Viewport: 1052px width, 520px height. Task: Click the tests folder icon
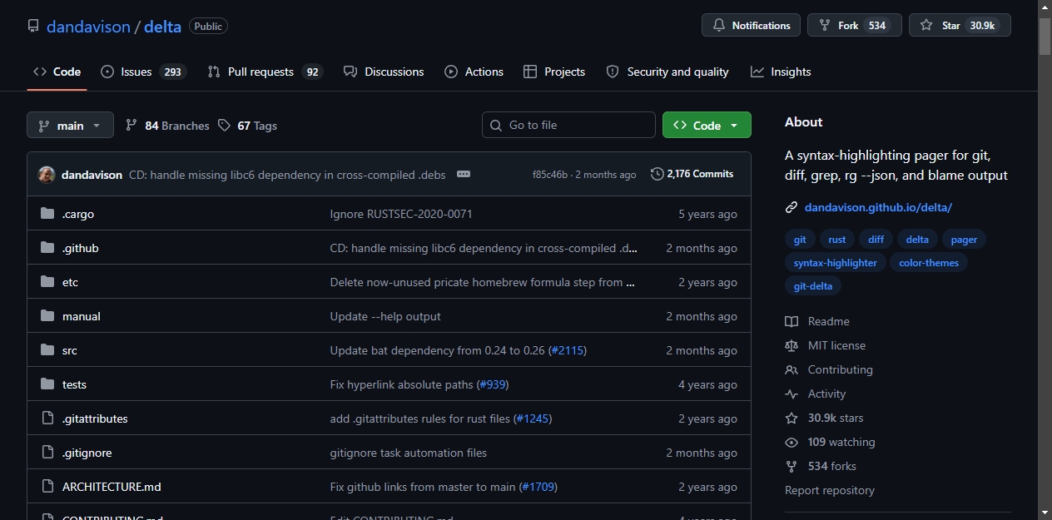pyautogui.click(x=47, y=384)
